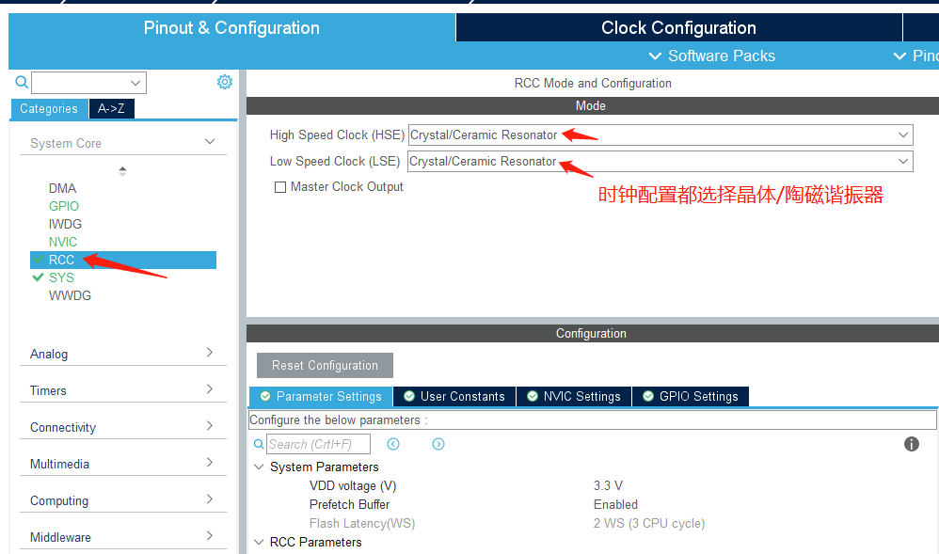
Task: Select SYS in System Core list
Action: point(61,277)
